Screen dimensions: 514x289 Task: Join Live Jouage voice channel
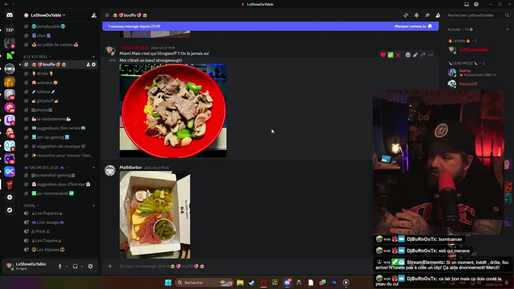click(60, 222)
